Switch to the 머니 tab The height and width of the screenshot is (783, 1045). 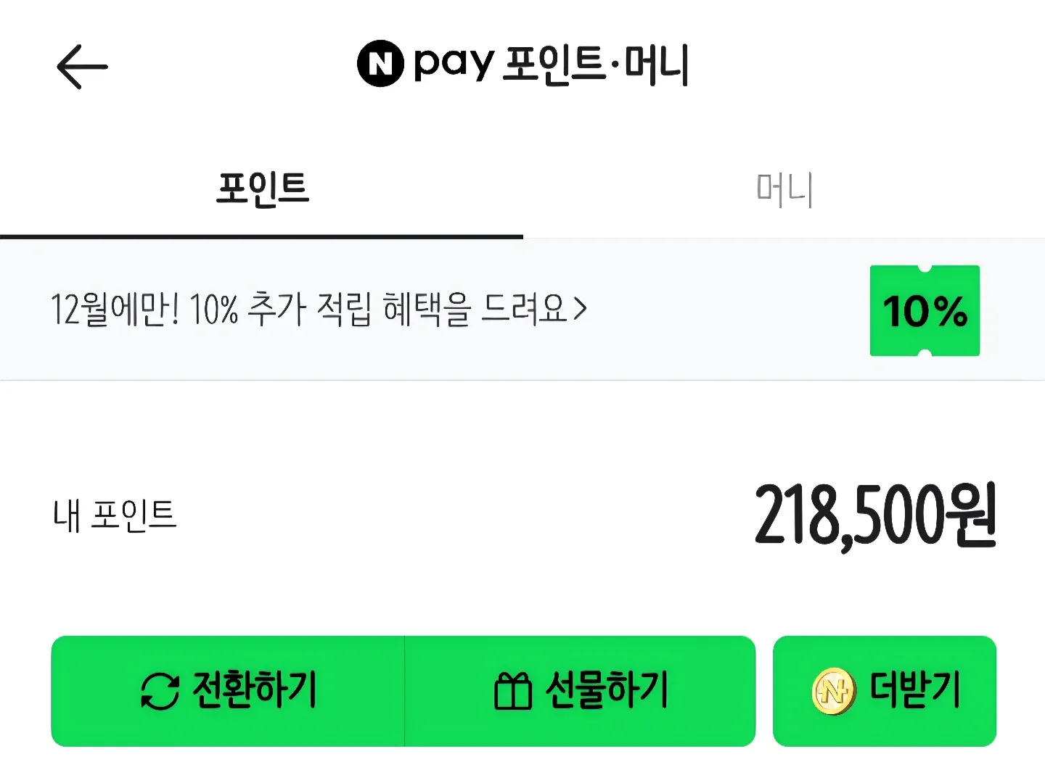coord(784,190)
